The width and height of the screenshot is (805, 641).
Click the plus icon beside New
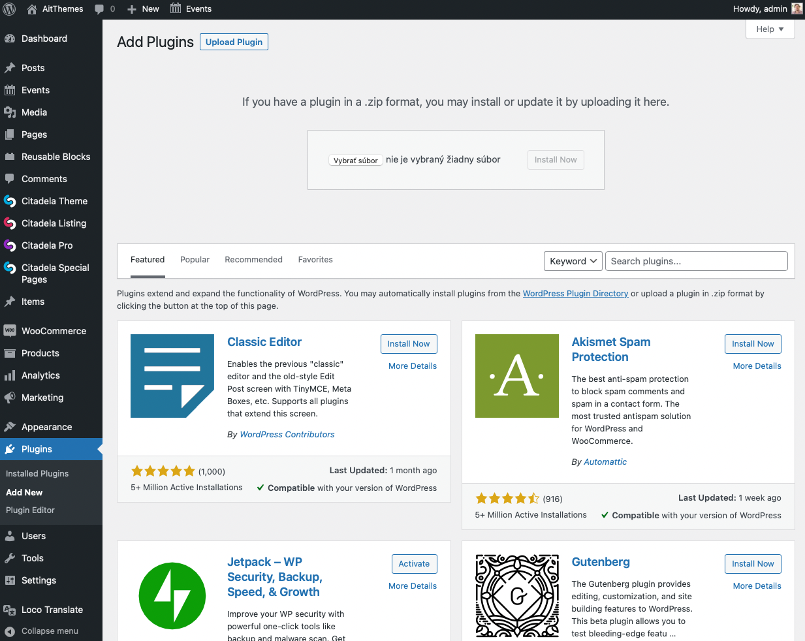[x=132, y=9]
